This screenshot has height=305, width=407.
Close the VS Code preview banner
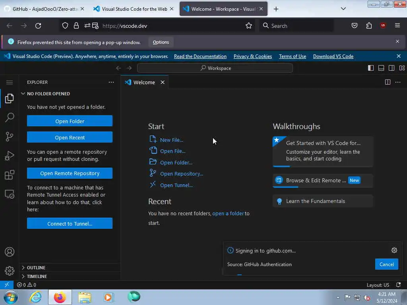click(x=399, y=56)
